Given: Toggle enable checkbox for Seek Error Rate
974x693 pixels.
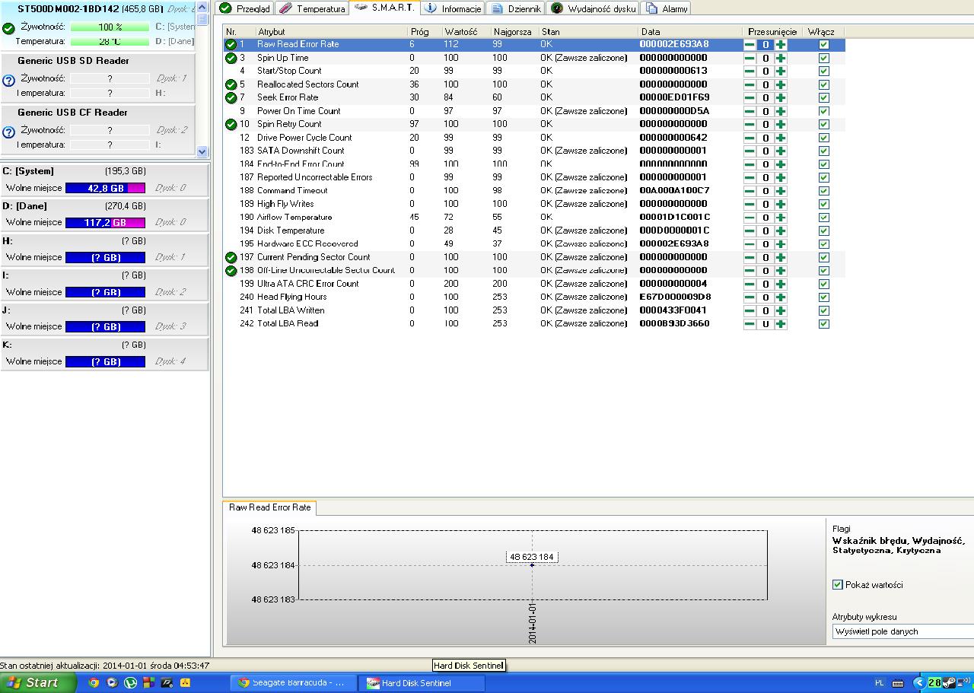Looking at the screenshot, I should (823, 98).
